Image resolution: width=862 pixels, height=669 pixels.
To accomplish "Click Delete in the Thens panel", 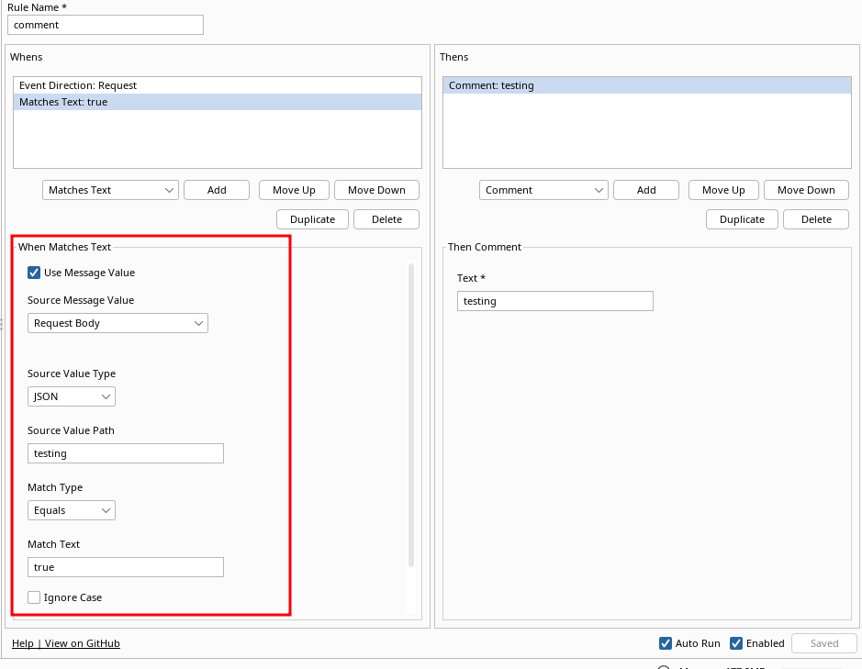I will click(815, 219).
